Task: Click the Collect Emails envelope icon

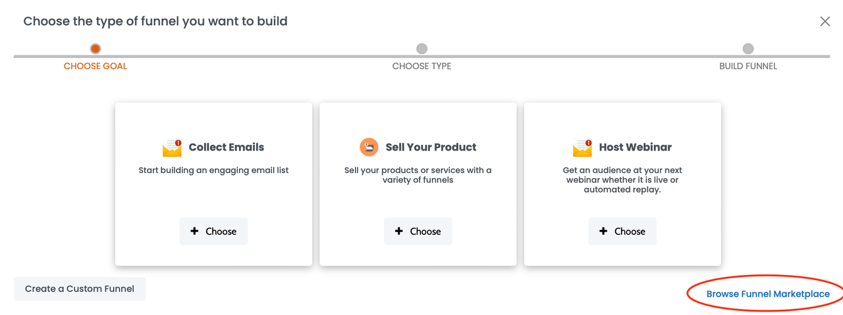Action: coord(172,147)
